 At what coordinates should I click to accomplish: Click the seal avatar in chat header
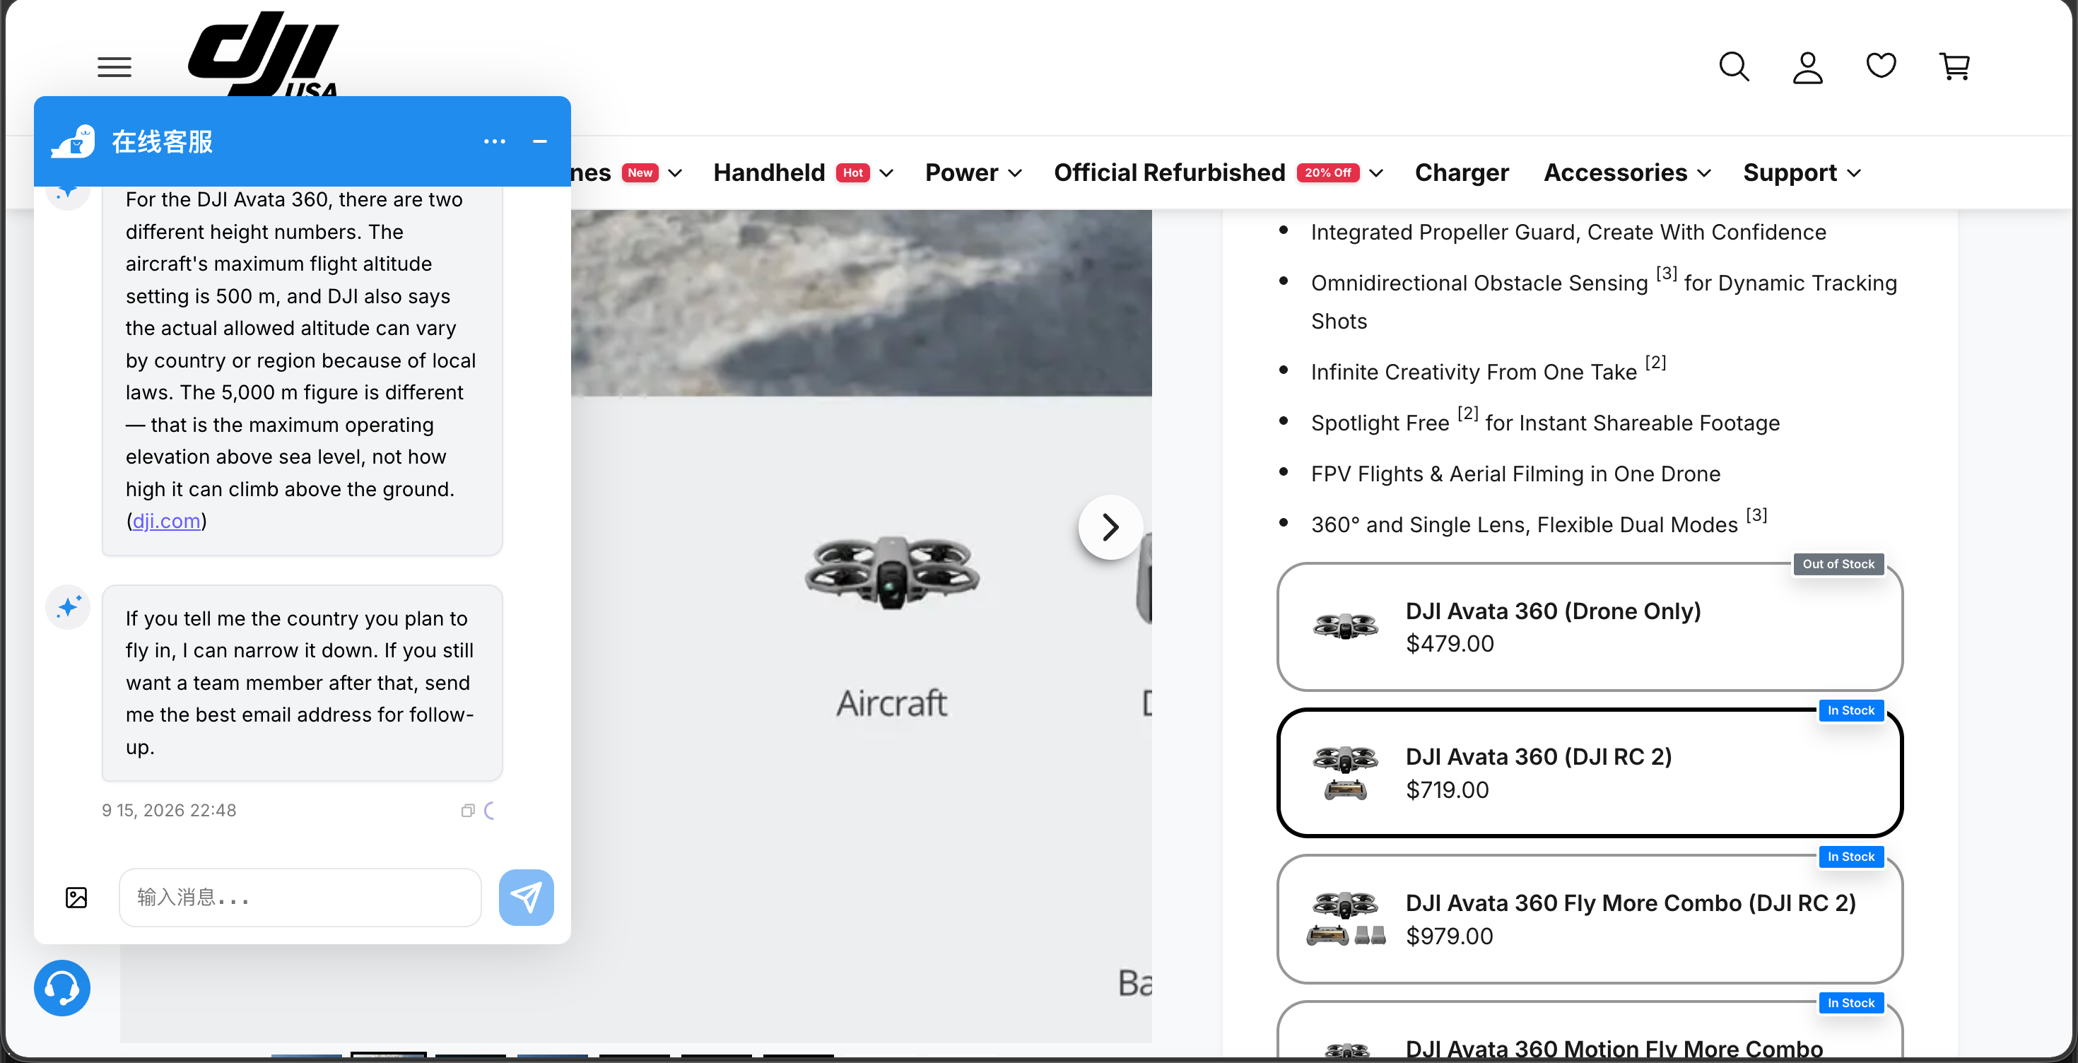point(74,141)
